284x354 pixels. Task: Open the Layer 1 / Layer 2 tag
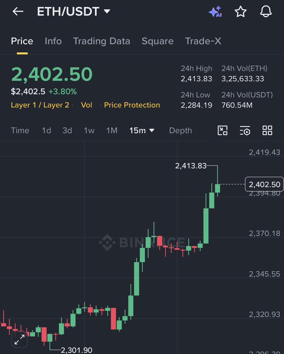coord(40,105)
